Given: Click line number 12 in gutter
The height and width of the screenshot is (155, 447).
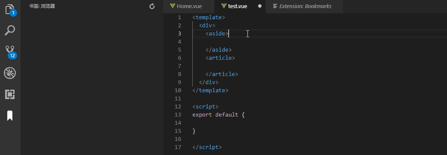Looking at the screenshot, I should pyautogui.click(x=178, y=107).
